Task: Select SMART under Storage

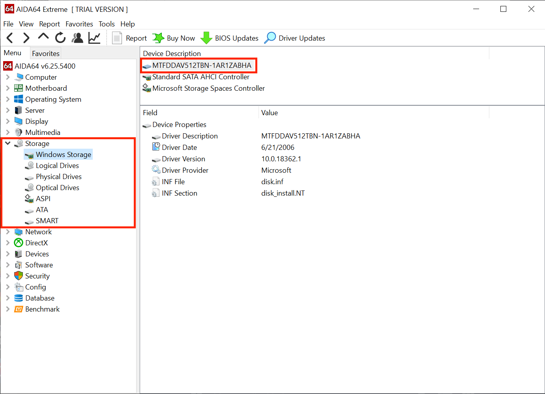Action: [47, 221]
